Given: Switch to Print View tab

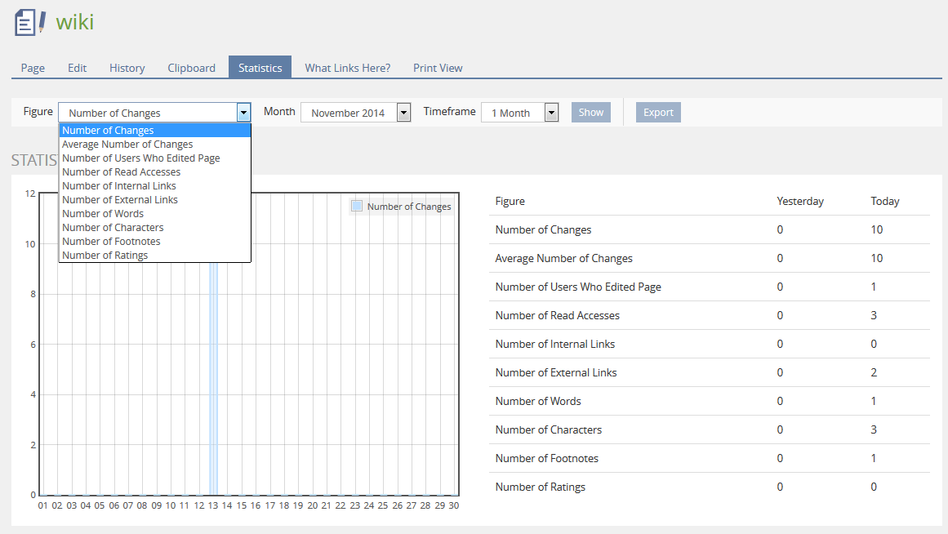Looking at the screenshot, I should click(x=438, y=68).
